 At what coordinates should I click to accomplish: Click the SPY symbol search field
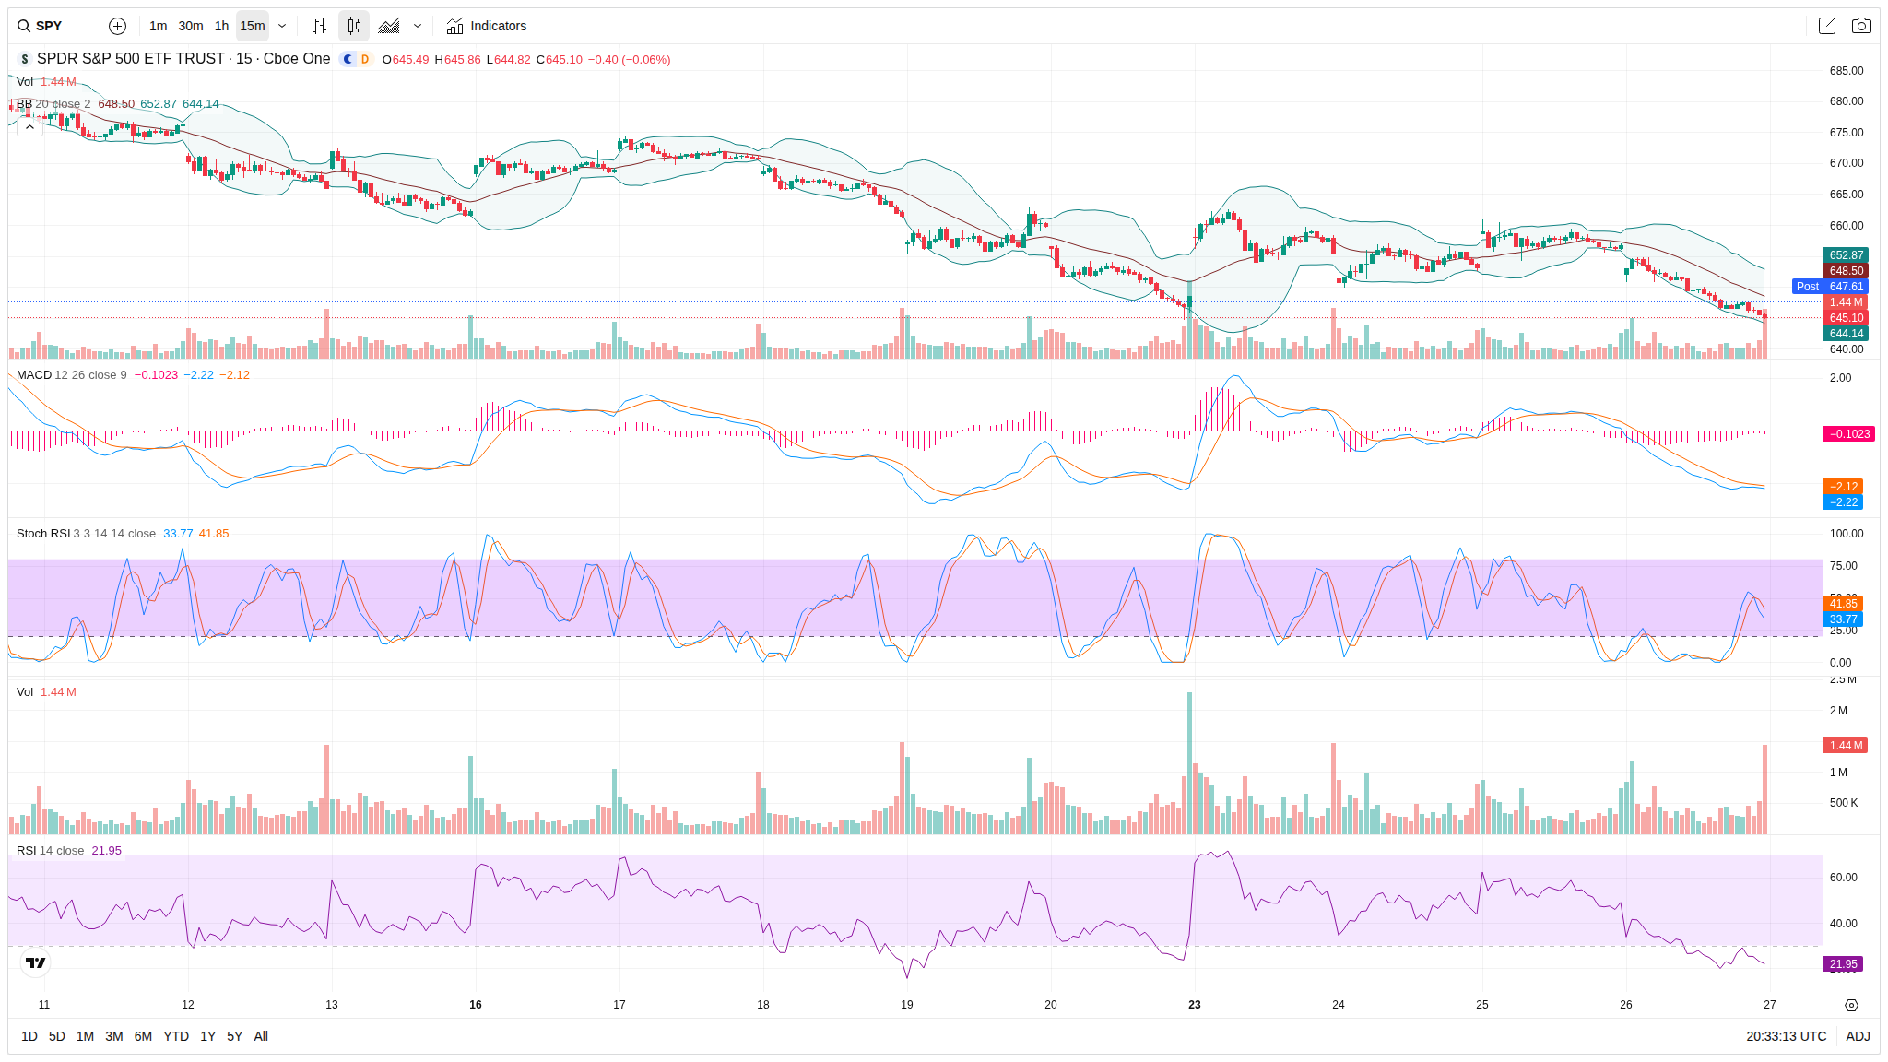pos(50,26)
